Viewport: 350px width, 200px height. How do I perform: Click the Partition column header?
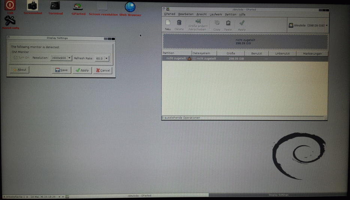tap(177, 53)
